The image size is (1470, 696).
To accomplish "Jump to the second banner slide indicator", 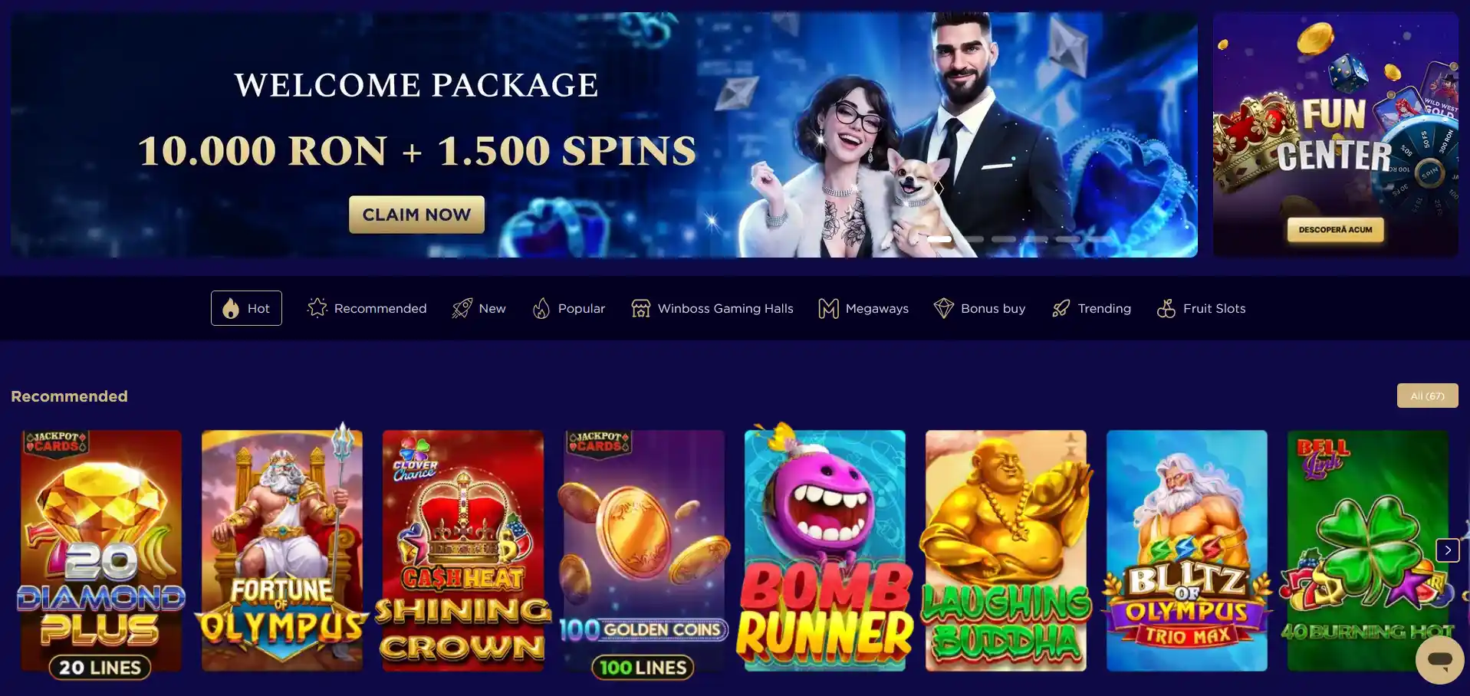I will coord(972,239).
